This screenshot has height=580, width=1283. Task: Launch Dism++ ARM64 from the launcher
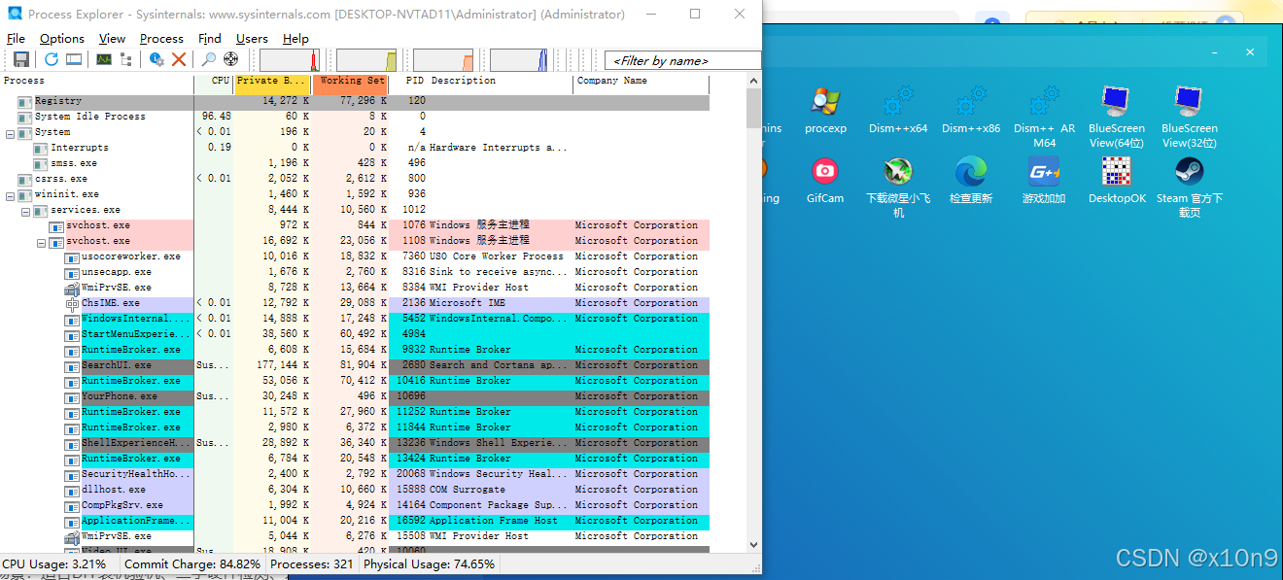pyautogui.click(x=1044, y=117)
